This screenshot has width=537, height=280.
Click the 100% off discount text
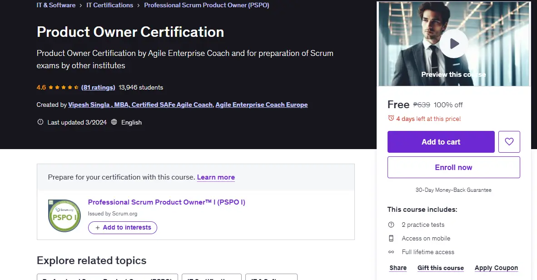tap(448, 105)
